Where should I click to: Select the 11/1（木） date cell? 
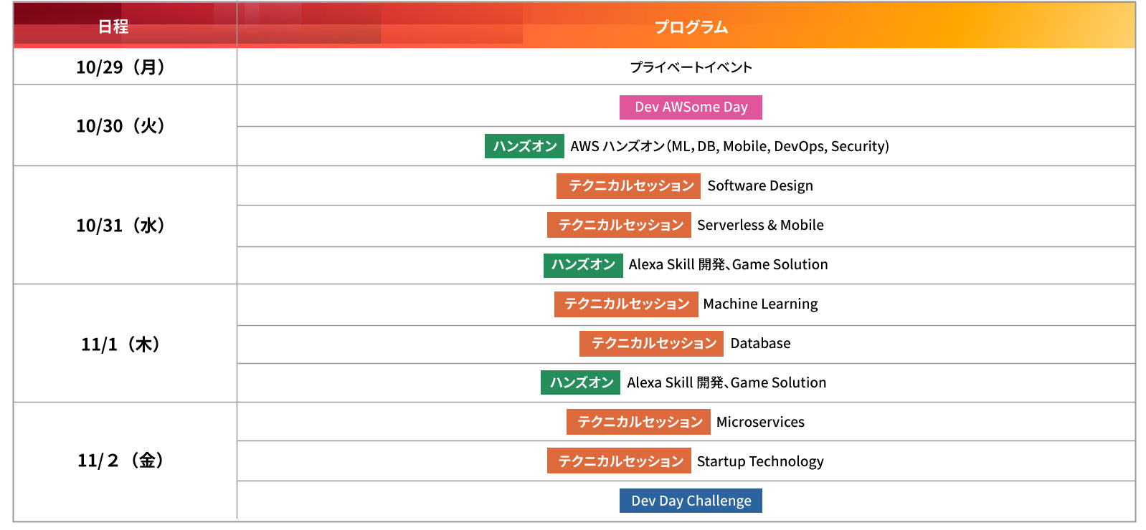(125, 344)
